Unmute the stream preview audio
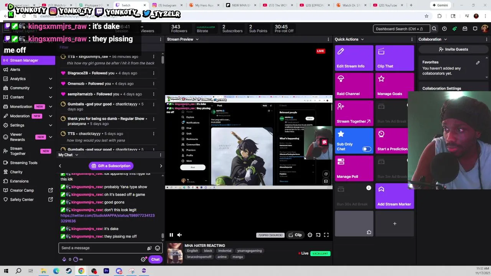This screenshot has height=276, width=491. click(179, 235)
